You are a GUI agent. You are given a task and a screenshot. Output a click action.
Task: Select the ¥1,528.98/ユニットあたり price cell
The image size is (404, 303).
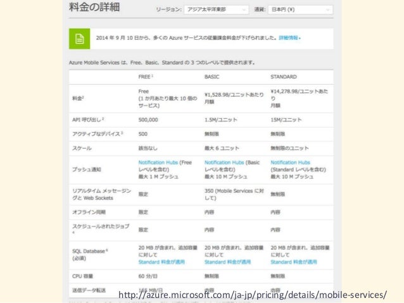pos(234,98)
